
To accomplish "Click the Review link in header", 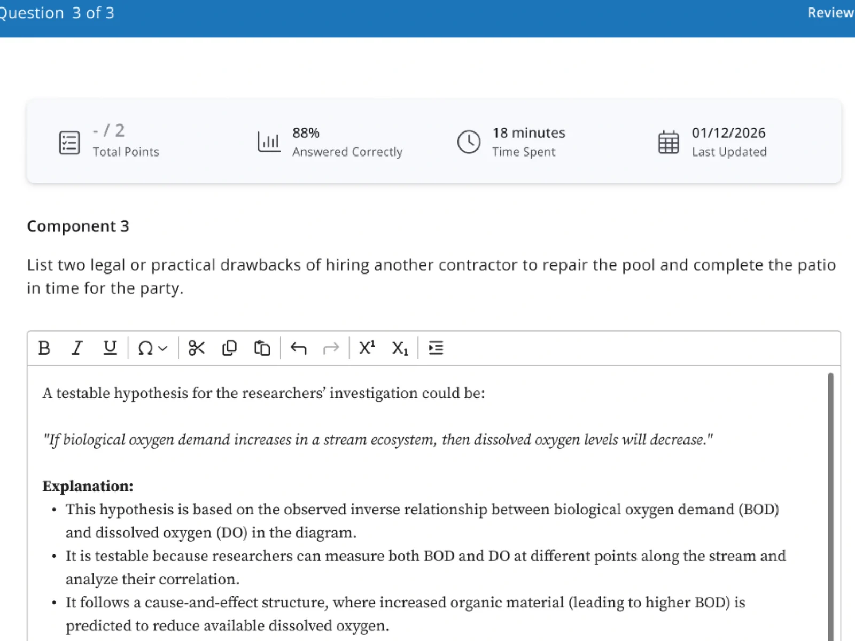I will coord(830,13).
